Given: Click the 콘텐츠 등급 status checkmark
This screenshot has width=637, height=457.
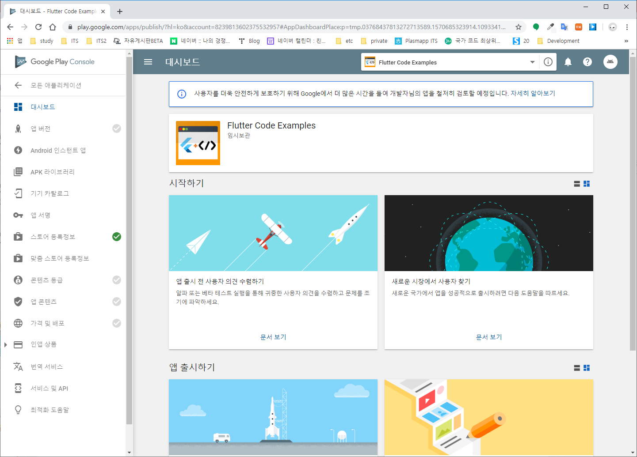Looking at the screenshot, I should (117, 280).
